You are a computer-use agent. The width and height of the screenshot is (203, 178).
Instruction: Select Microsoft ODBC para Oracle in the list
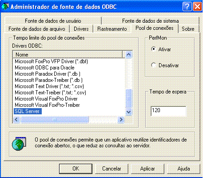pos(44,68)
